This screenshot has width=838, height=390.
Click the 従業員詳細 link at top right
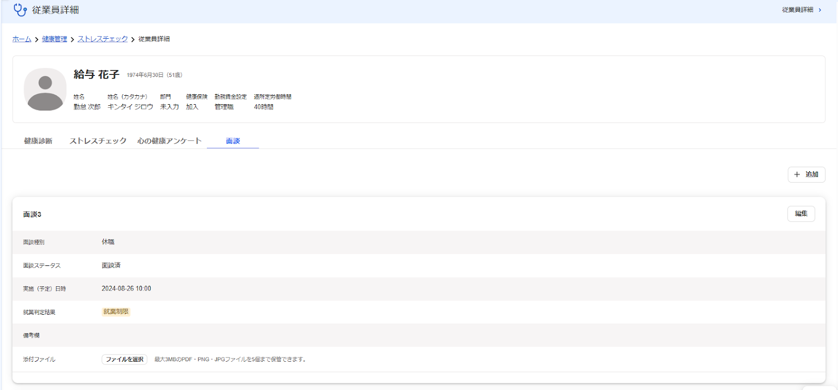coord(798,10)
